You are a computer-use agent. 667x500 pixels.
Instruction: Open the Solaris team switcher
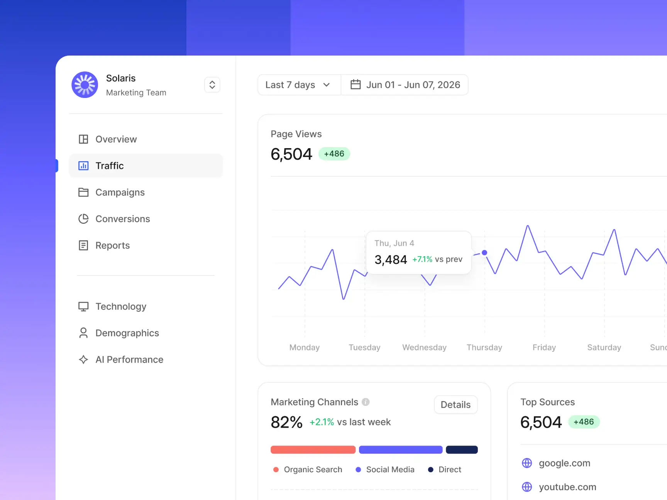[212, 85]
